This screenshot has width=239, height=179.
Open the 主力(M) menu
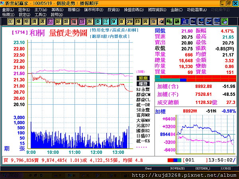pos(41,10)
